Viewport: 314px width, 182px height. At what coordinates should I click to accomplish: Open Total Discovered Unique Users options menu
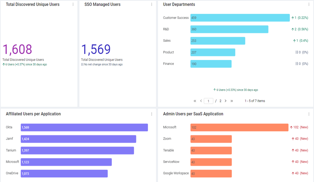click(73, 4)
